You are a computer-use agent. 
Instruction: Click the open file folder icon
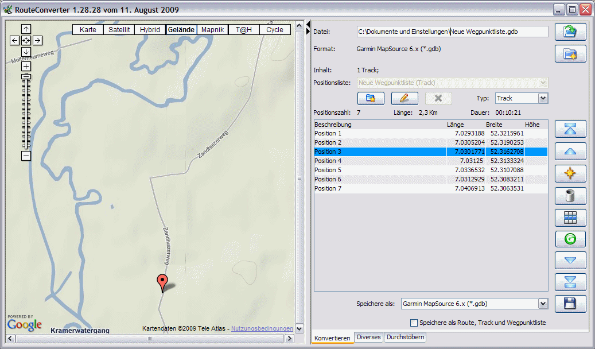pos(570,32)
